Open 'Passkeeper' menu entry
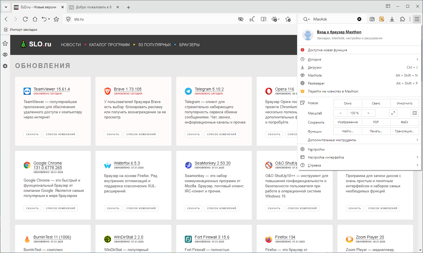Viewport: 423px width, 253px height. 359,83
